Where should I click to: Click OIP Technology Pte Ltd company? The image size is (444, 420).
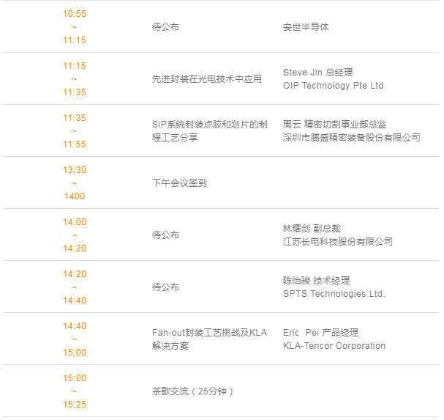(333, 86)
